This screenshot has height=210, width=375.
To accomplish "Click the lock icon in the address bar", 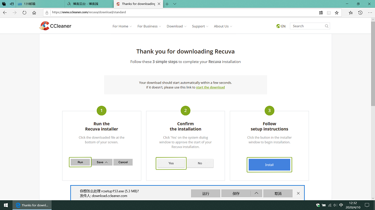I will pyautogui.click(x=47, y=12).
